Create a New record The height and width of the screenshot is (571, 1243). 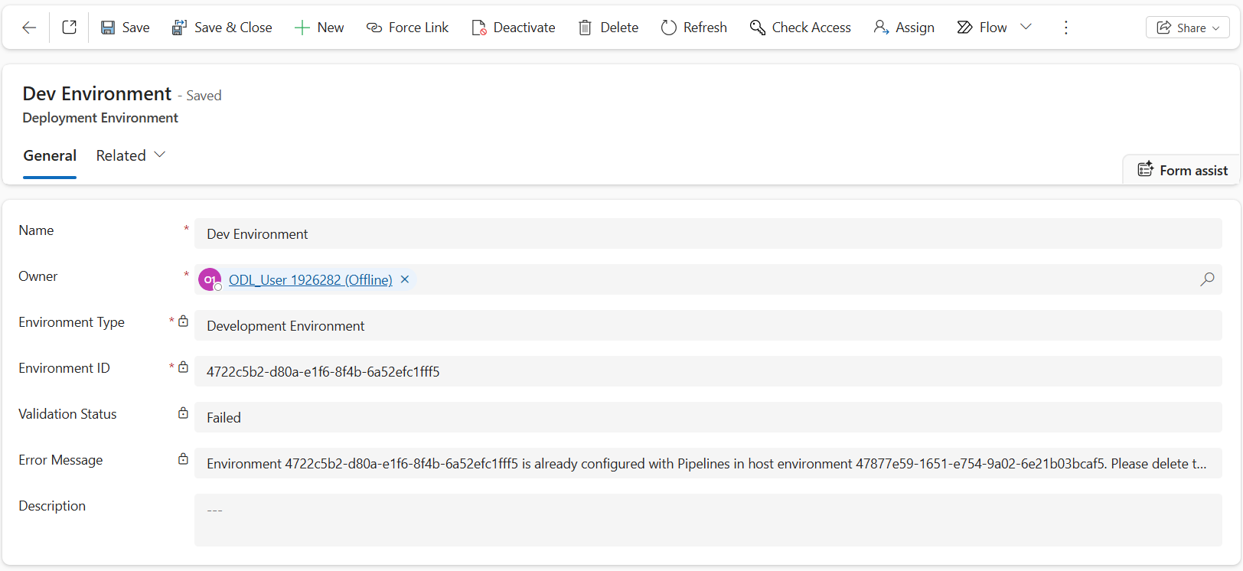[319, 28]
